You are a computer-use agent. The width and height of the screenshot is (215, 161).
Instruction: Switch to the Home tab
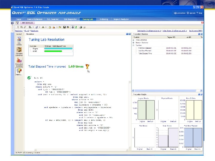19,19
